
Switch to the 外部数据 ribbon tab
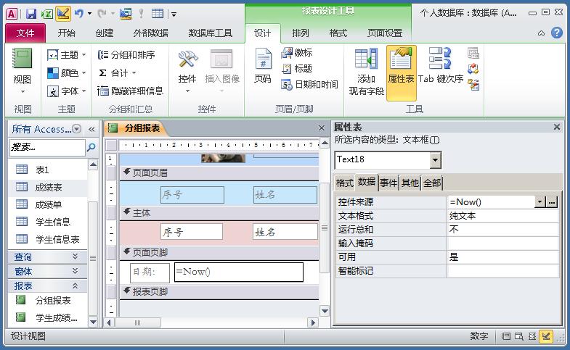(150, 33)
